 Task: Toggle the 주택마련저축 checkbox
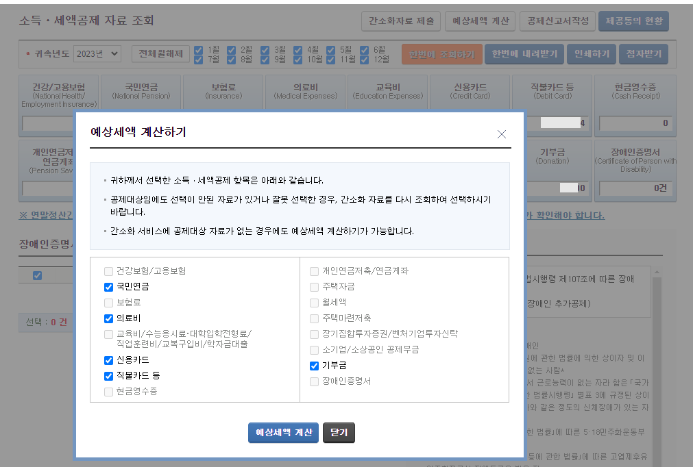(314, 318)
